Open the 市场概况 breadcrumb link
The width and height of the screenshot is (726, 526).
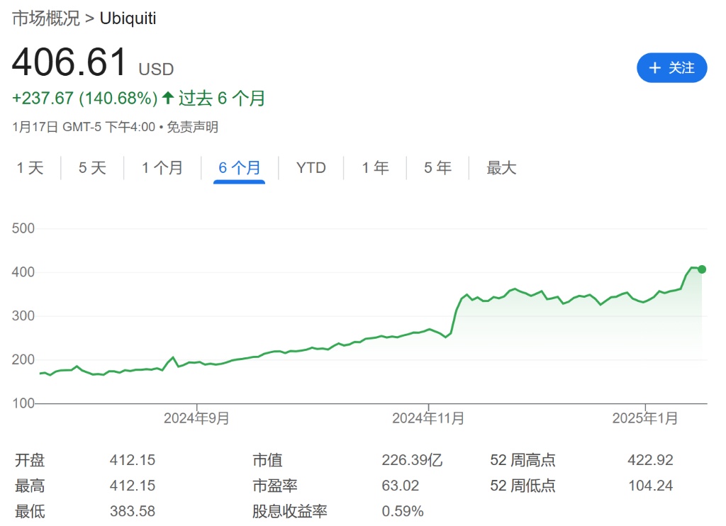(45, 18)
